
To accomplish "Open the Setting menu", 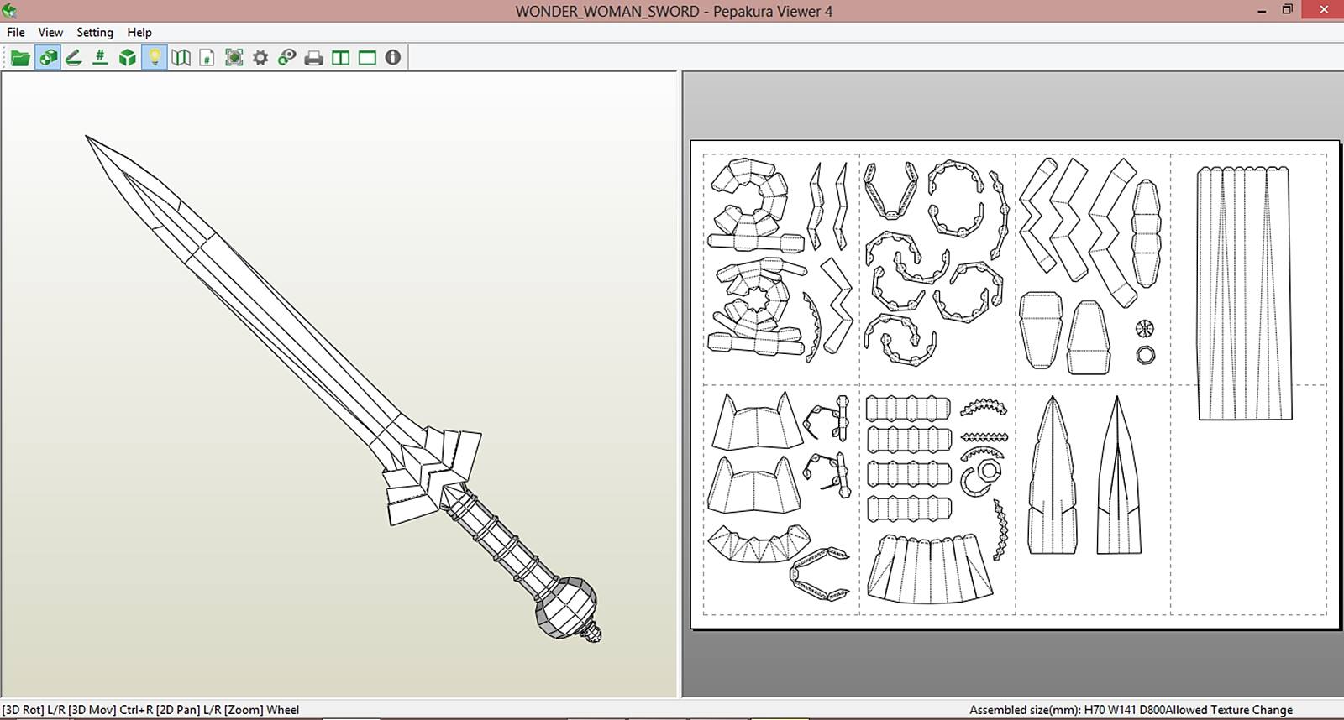I will click(x=95, y=32).
